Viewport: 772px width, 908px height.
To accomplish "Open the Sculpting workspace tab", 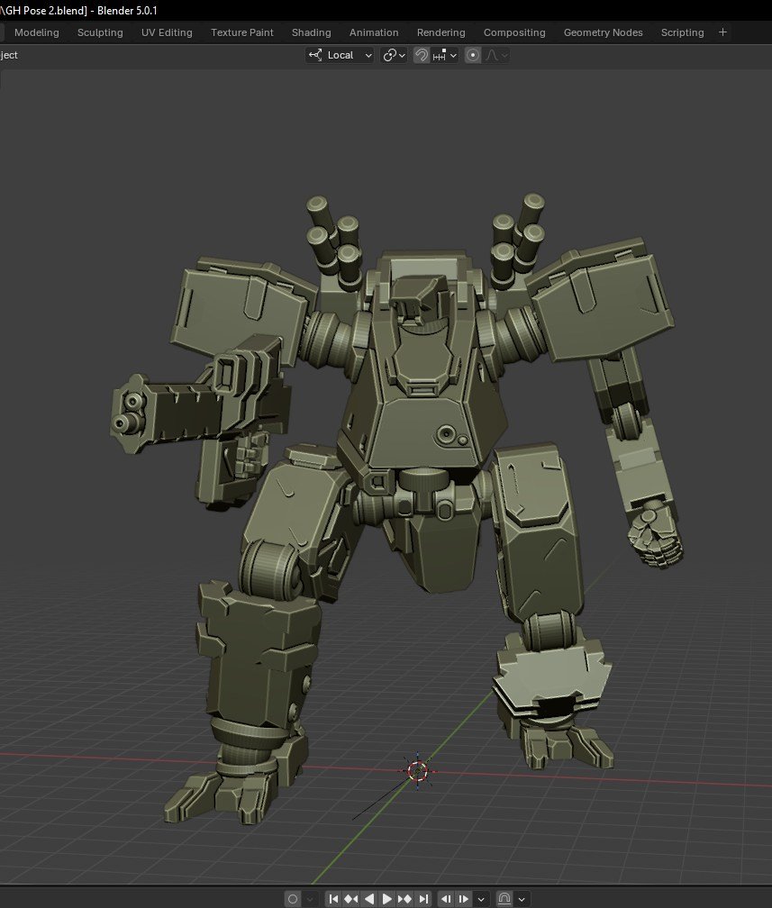I will tap(100, 32).
